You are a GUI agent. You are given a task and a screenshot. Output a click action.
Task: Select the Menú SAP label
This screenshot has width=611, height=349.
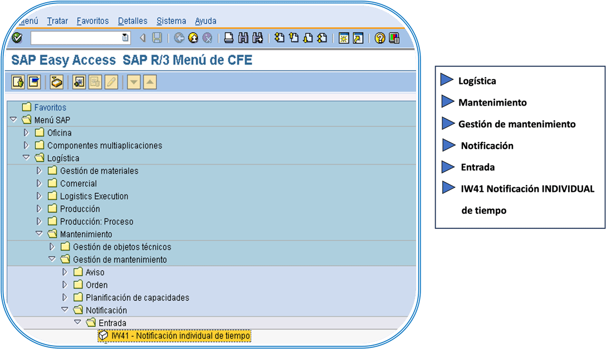tap(52, 120)
